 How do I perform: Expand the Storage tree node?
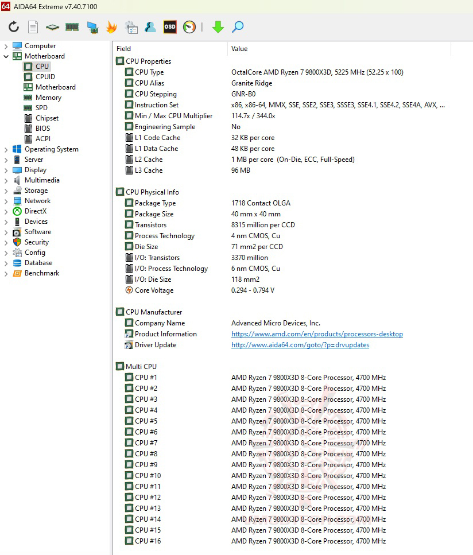(6, 191)
